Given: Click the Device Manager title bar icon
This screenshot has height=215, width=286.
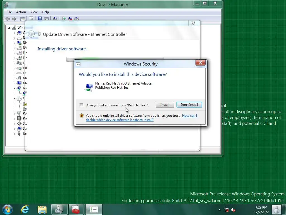Looking at the screenshot, I should [x=6, y=4].
